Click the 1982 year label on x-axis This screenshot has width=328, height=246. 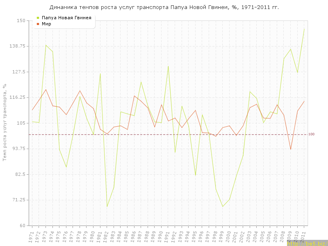107,236
